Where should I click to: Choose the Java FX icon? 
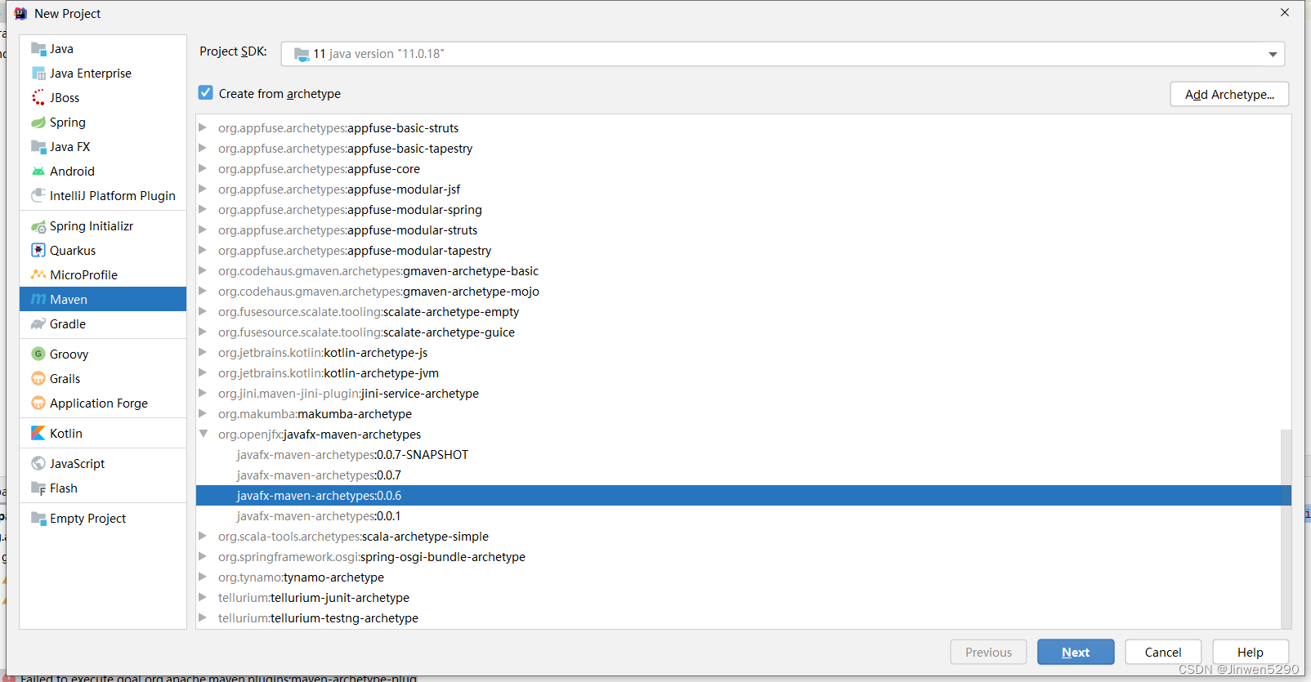(38, 147)
